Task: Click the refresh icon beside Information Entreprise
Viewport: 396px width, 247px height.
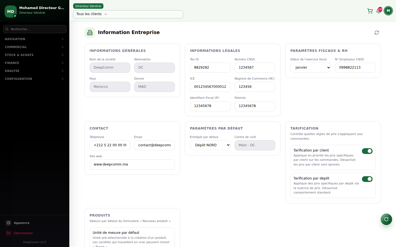Action: coord(377,33)
